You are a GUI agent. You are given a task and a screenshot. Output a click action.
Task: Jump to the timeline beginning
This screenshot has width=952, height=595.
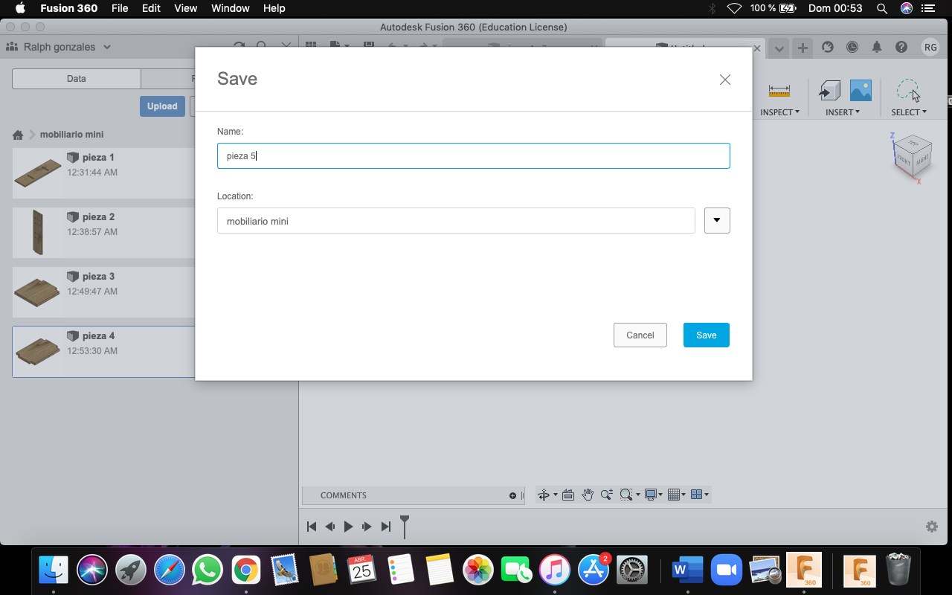(x=312, y=527)
